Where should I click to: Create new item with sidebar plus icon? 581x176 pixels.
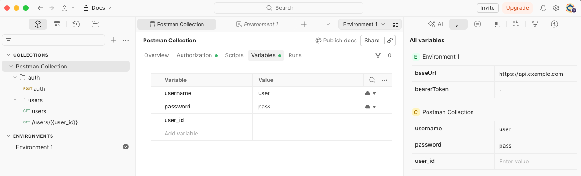114,41
